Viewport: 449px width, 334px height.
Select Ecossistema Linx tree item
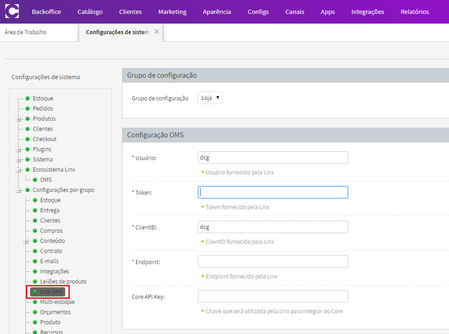pos(54,170)
